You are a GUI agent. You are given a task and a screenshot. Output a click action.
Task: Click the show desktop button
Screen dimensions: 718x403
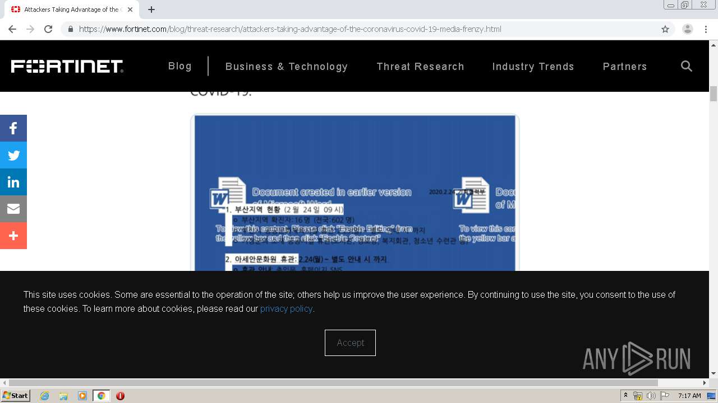[712, 396]
